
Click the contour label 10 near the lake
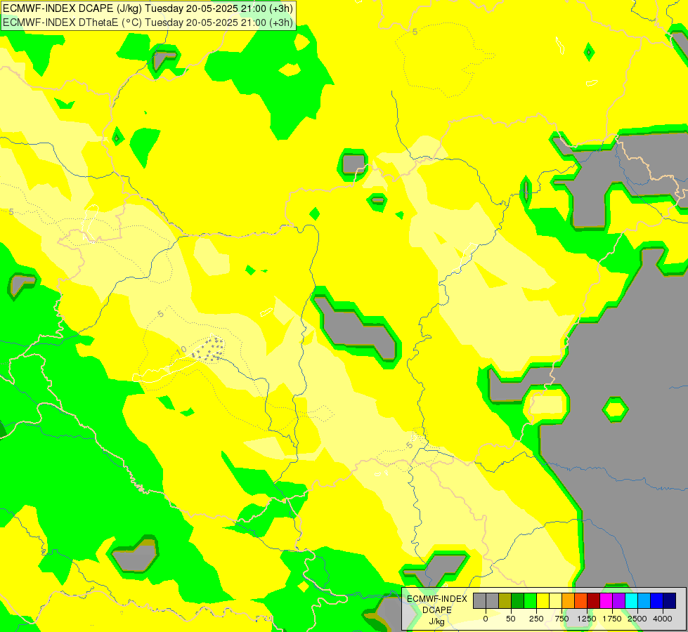tap(181, 350)
